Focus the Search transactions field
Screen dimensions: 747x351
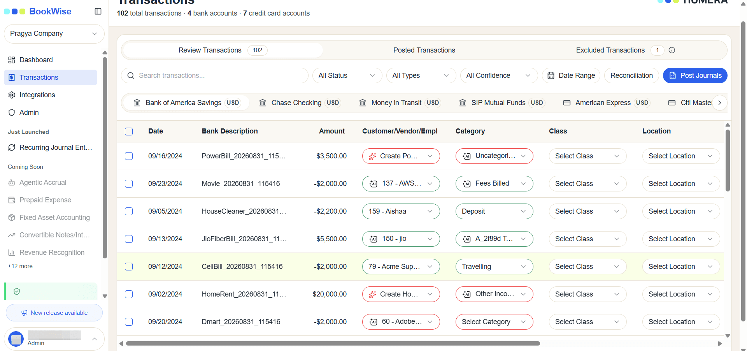tap(215, 75)
